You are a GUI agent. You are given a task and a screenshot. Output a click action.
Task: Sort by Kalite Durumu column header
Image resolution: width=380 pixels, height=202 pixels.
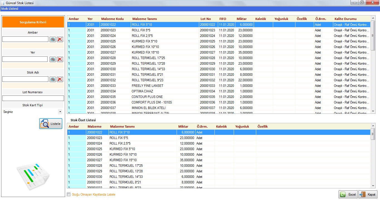click(x=346, y=19)
